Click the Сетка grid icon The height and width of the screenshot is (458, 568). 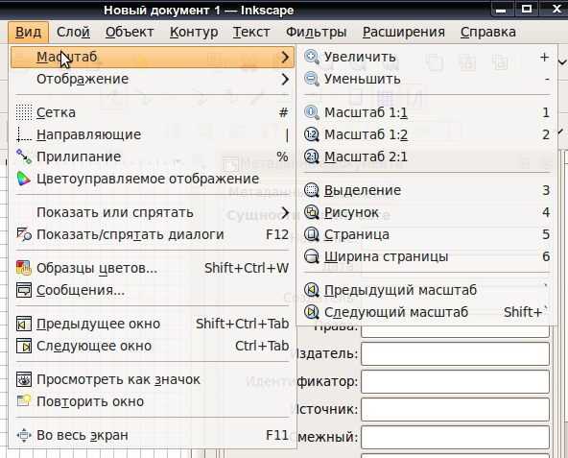24,112
